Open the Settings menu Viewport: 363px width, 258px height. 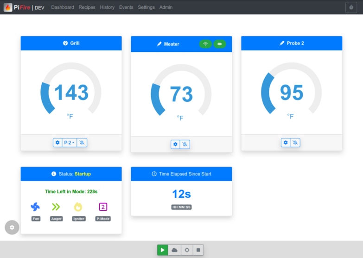(x=146, y=7)
